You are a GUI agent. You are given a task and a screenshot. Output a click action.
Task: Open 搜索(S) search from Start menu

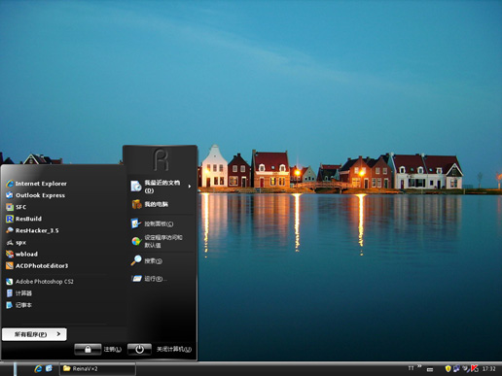(147, 260)
